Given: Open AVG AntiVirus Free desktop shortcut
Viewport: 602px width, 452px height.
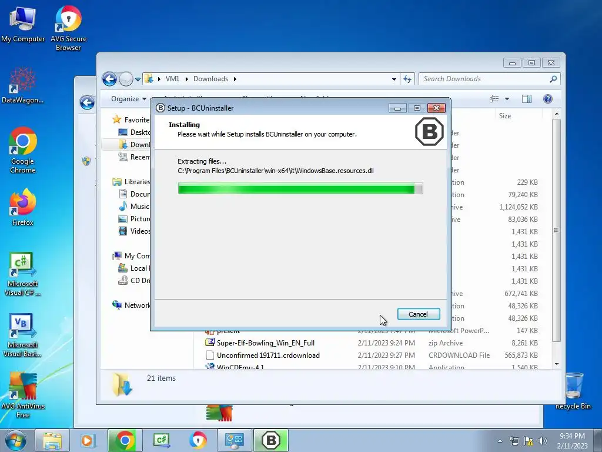Looking at the screenshot, I should coord(23,395).
